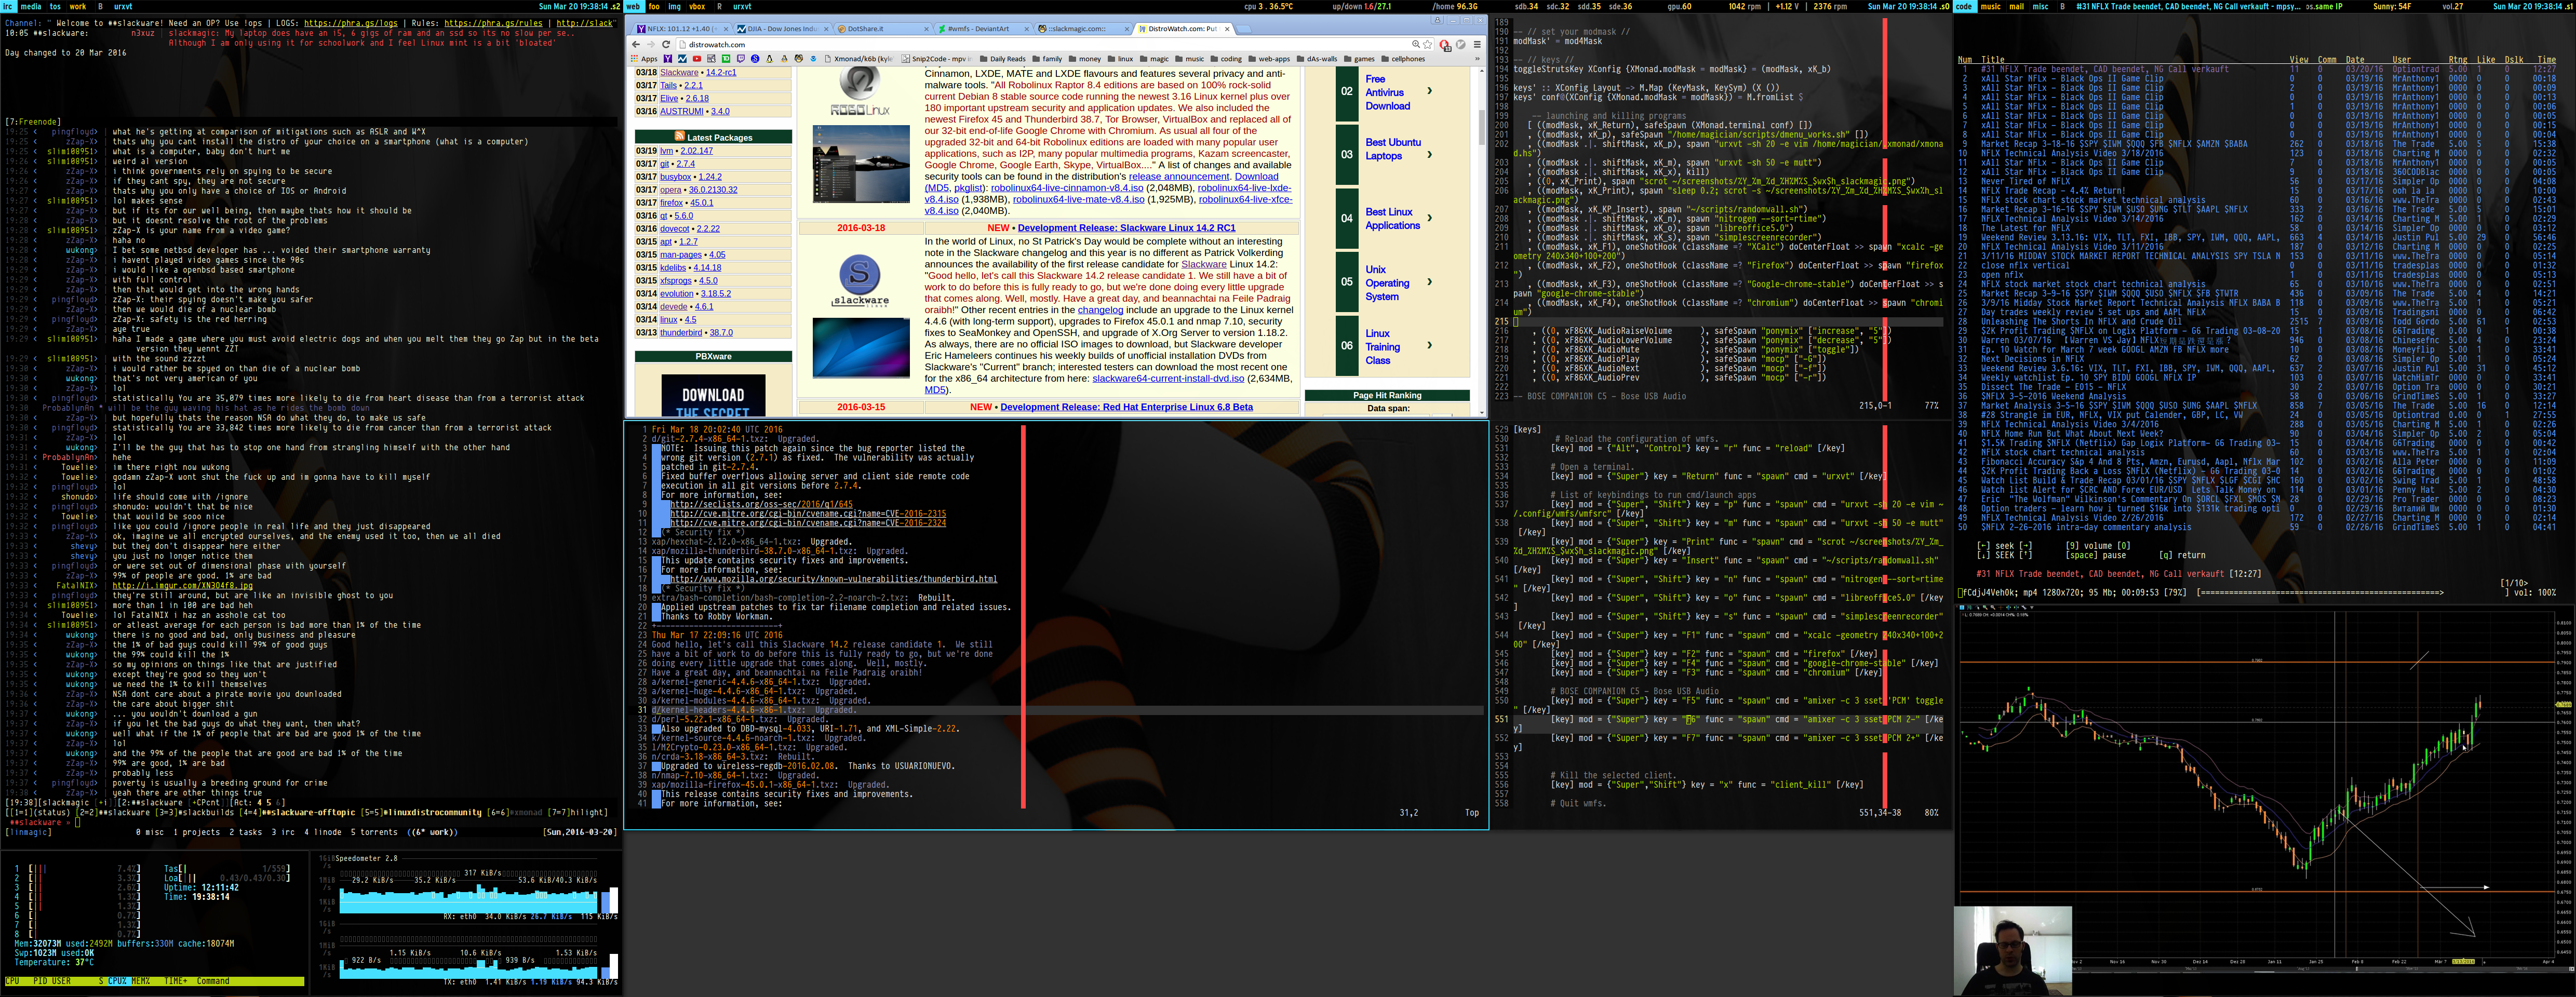This screenshot has width=2576, height=997.
Task: Open the 'release announcement' link
Action: (1179, 176)
